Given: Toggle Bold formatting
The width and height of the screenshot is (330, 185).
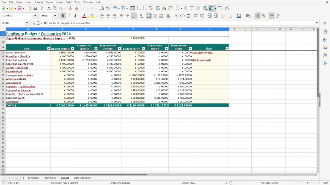Looking at the screenshot, I should (63, 16).
